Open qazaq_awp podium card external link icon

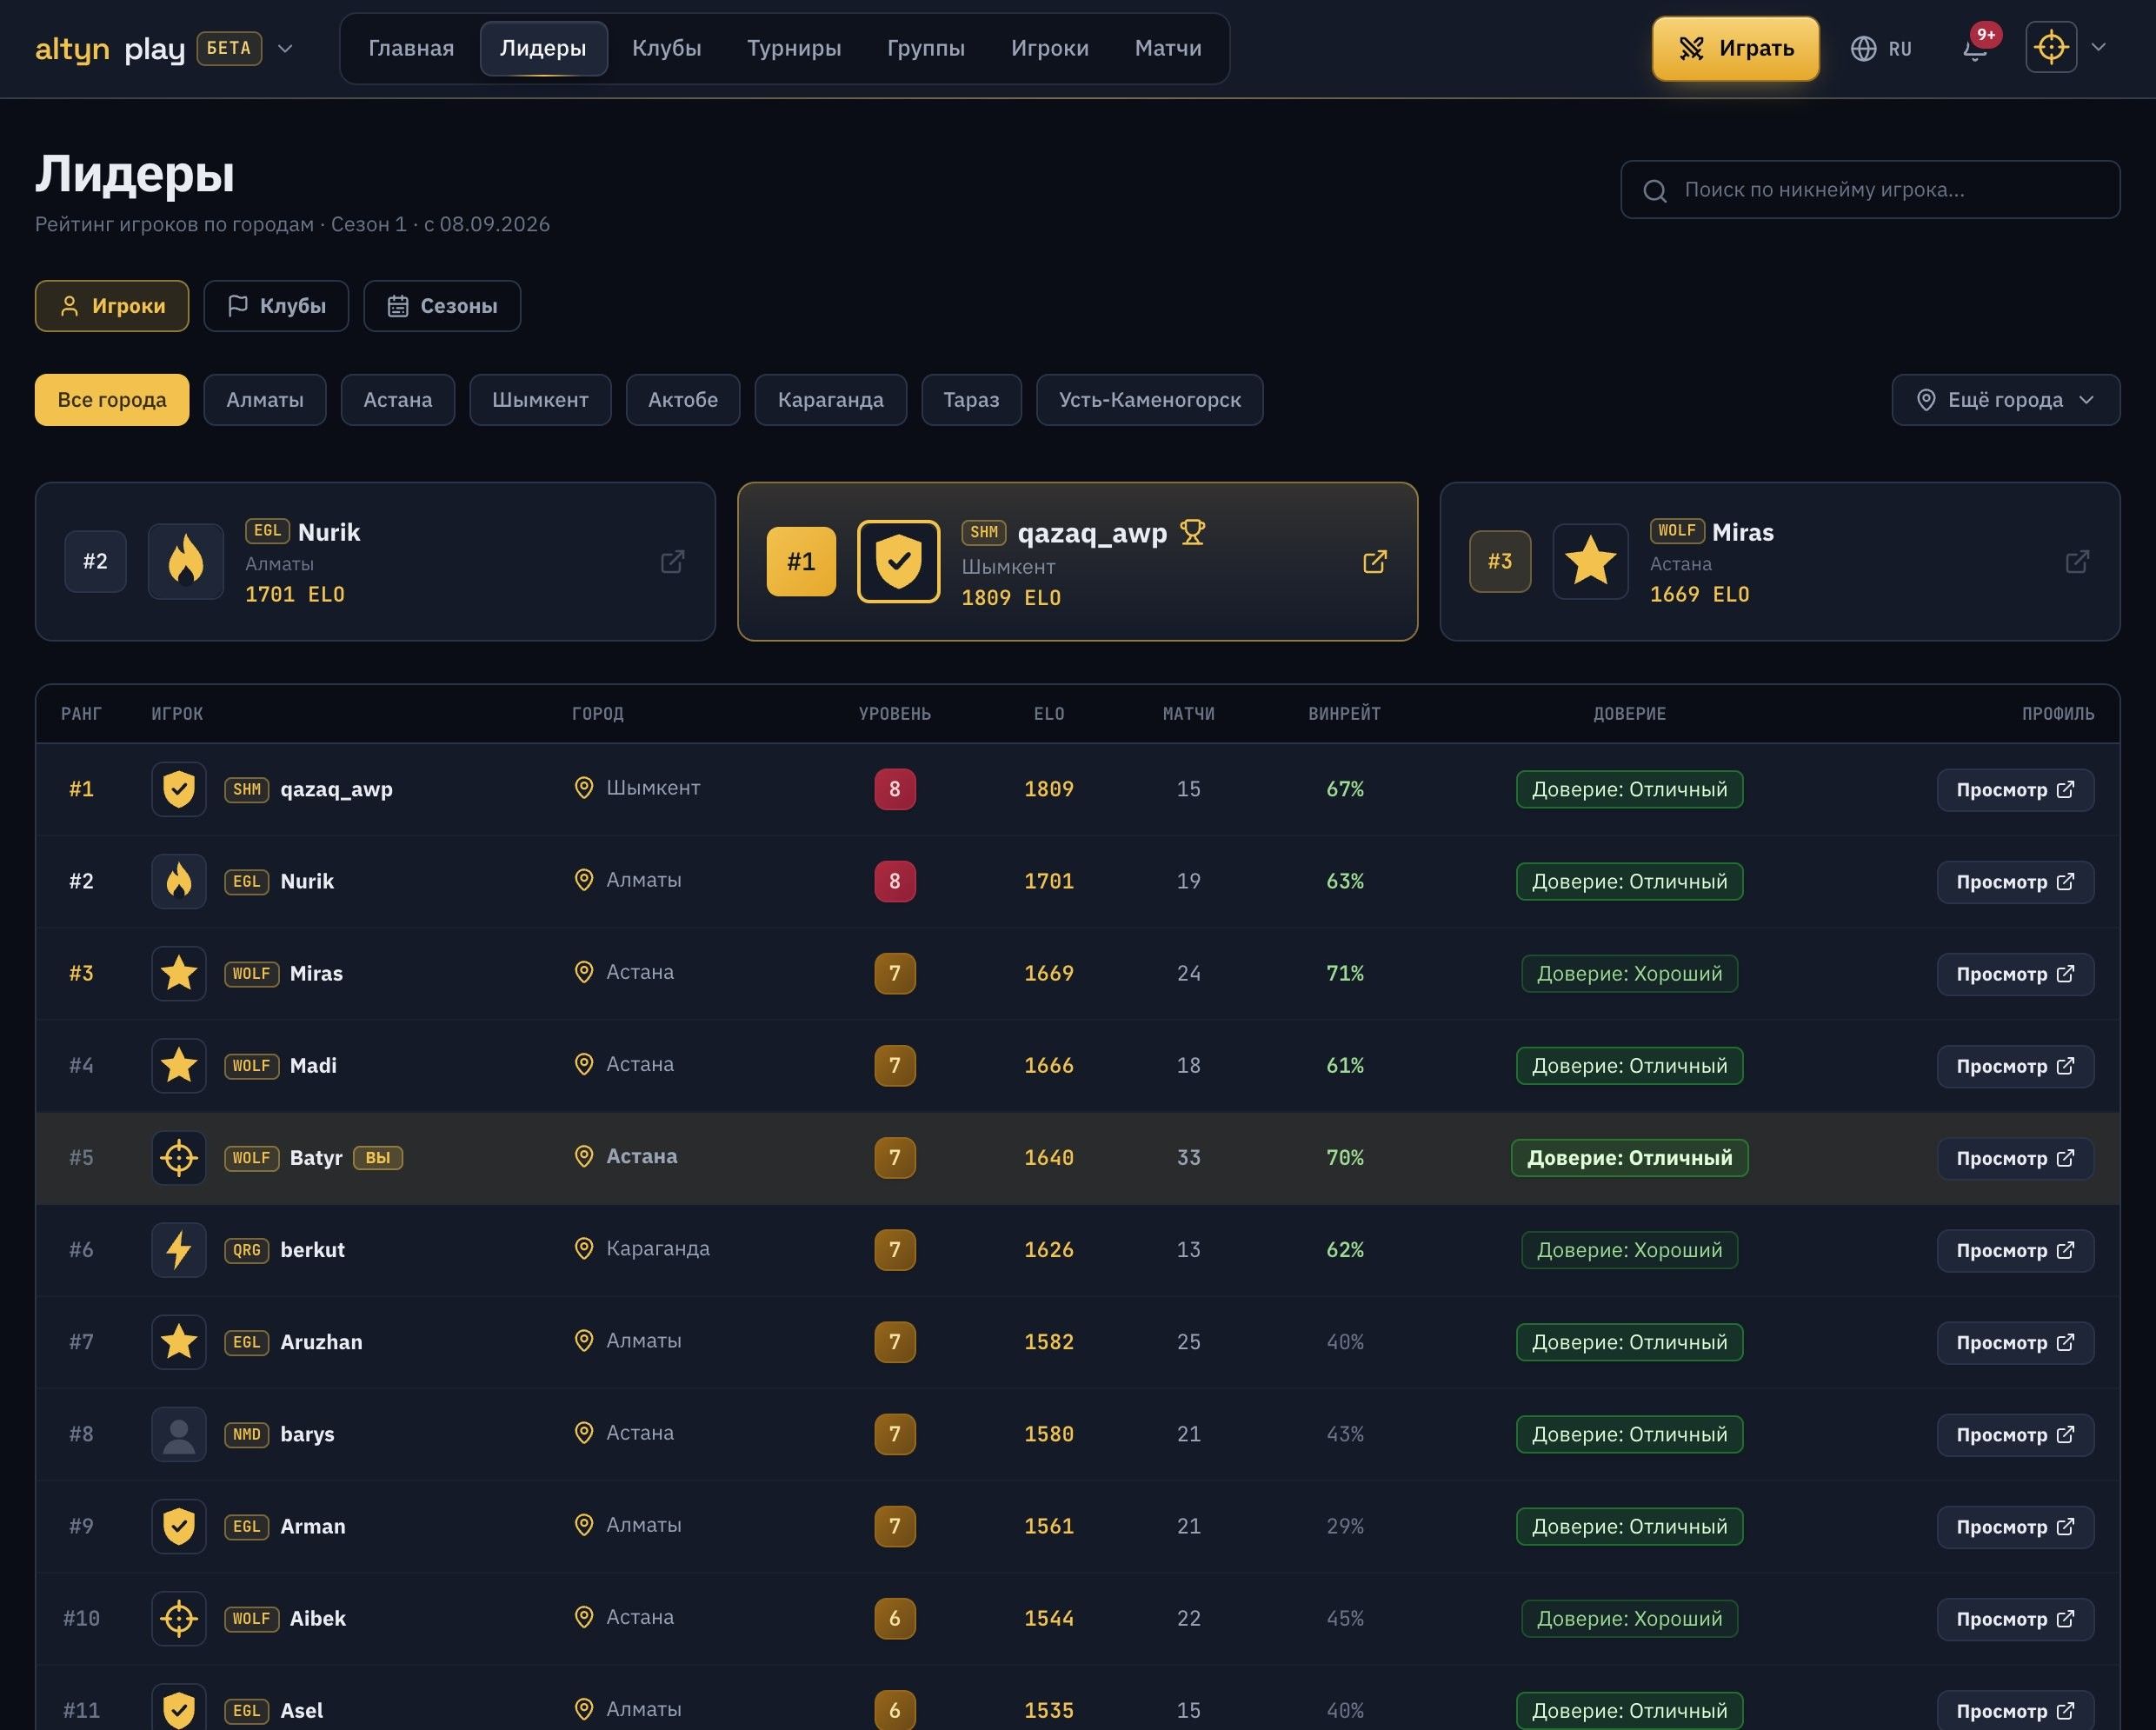click(1375, 561)
